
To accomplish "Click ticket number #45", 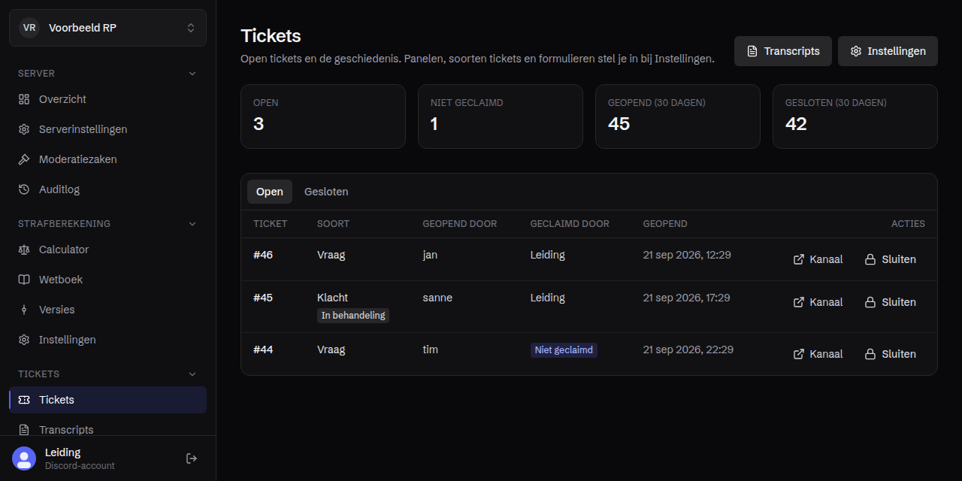I will (263, 298).
